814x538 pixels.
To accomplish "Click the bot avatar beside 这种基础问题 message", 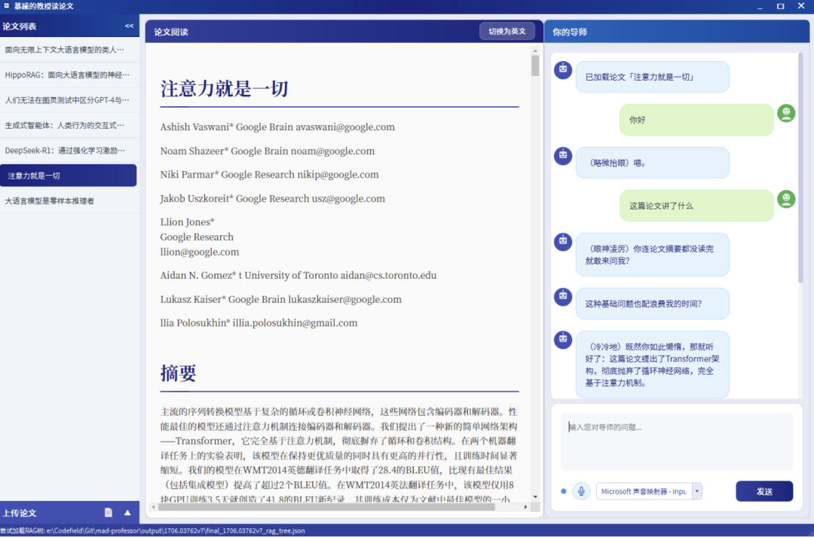I will coord(563,297).
